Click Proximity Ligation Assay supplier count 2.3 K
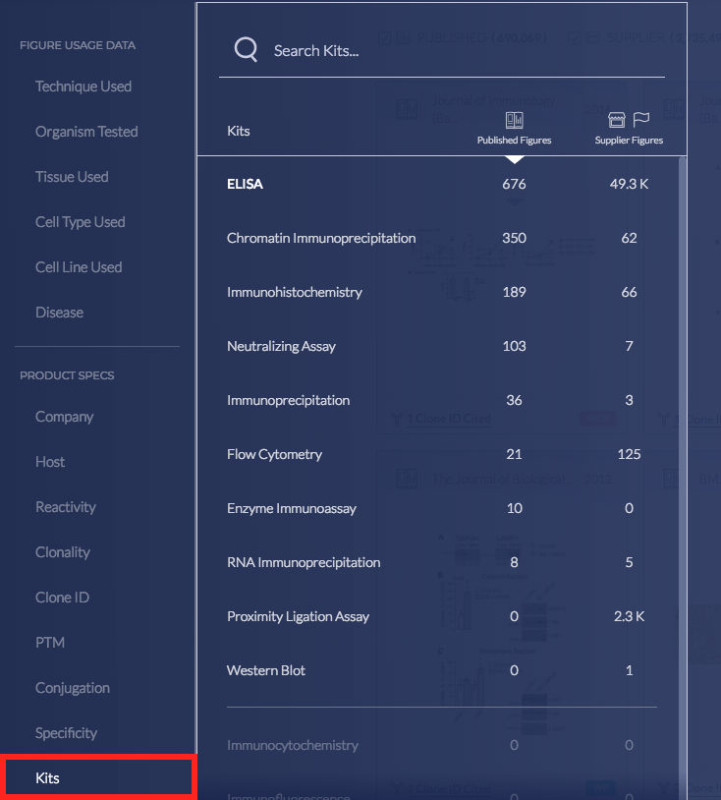The image size is (721, 800). [629, 616]
